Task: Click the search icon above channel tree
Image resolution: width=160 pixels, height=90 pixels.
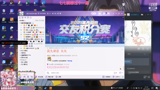Action: [x=30, y=17]
